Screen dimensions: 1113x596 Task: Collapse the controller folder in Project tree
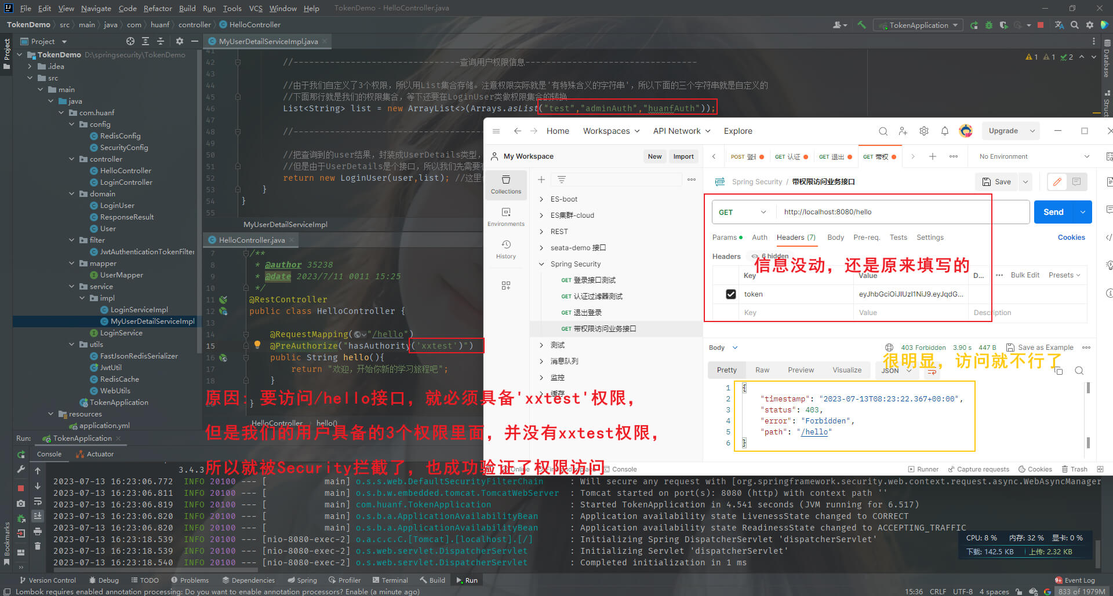tap(72, 159)
